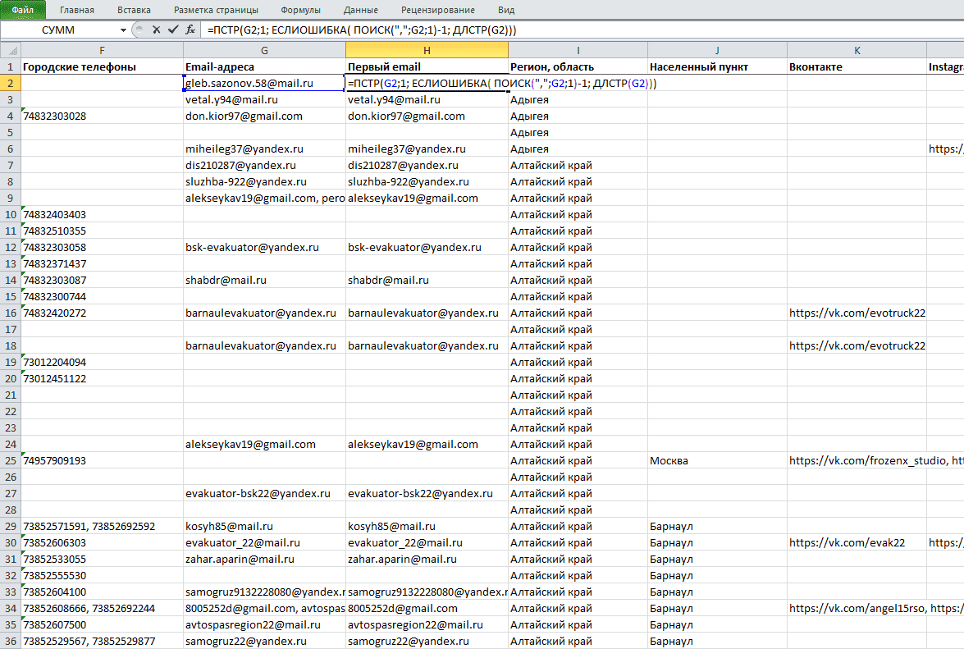The height and width of the screenshot is (649, 964).
Task: Open the Рецензирование ribbon tab
Action: coord(438,10)
